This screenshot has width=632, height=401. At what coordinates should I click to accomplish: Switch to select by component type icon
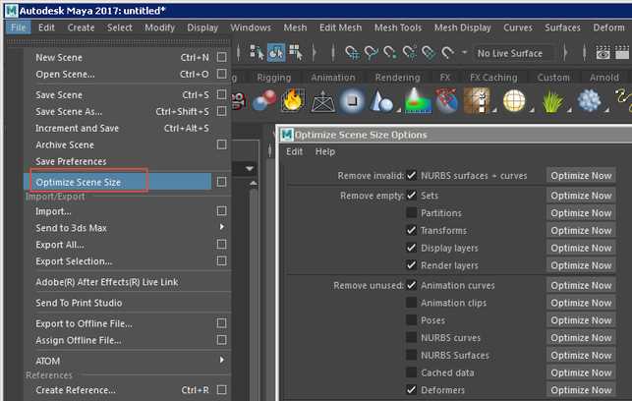296,53
